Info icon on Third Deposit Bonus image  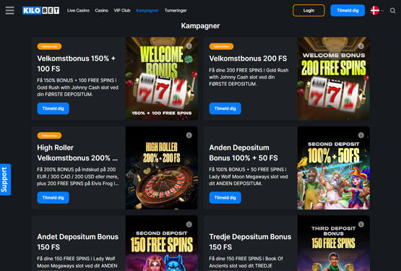tap(361, 224)
